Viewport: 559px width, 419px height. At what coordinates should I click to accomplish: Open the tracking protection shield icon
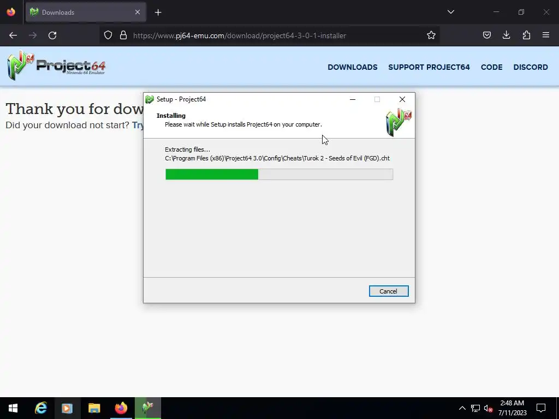click(x=108, y=35)
